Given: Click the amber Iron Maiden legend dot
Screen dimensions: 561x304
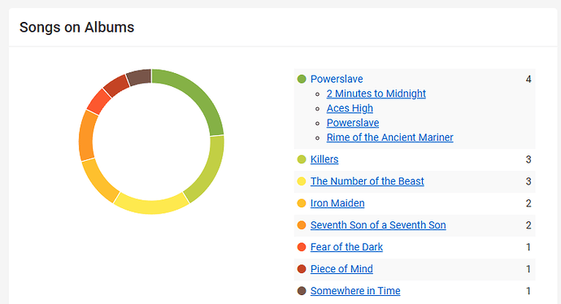Looking at the screenshot, I should pos(302,203).
